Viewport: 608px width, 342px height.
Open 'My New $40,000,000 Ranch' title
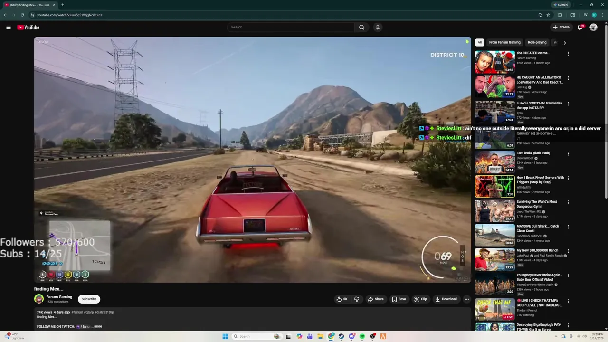click(537, 250)
